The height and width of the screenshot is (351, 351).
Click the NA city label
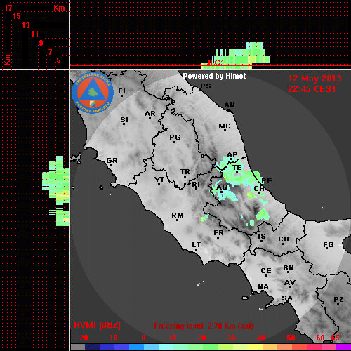tap(263, 287)
